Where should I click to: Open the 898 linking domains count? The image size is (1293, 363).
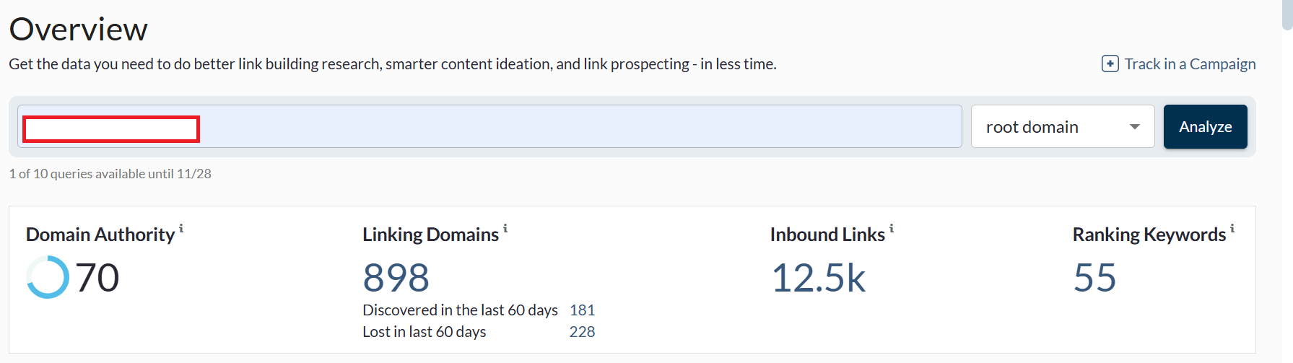[x=396, y=278]
